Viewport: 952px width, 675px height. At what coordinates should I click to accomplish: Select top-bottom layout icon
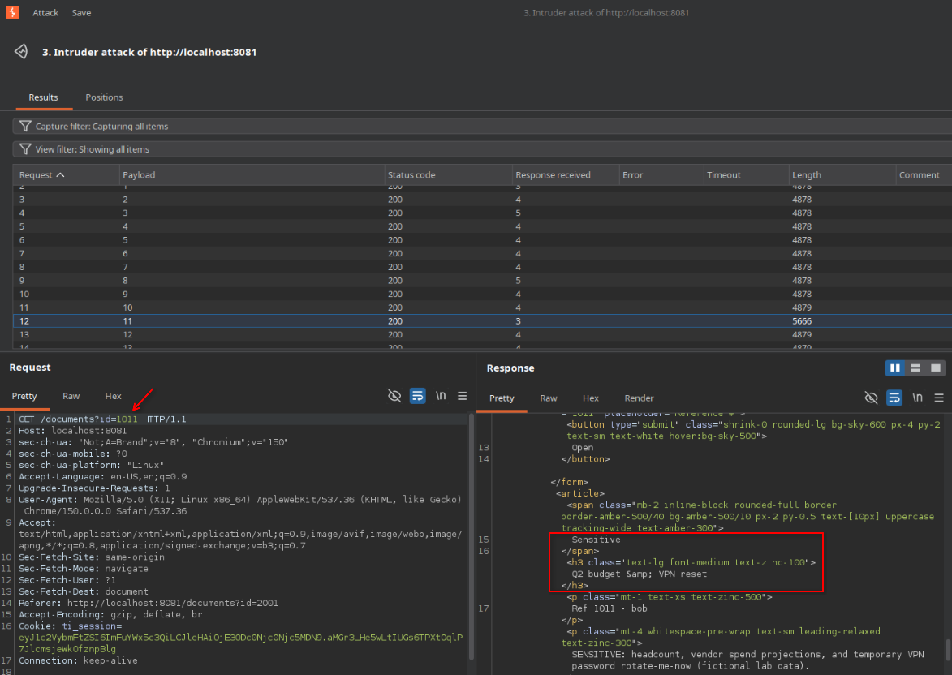tap(915, 368)
